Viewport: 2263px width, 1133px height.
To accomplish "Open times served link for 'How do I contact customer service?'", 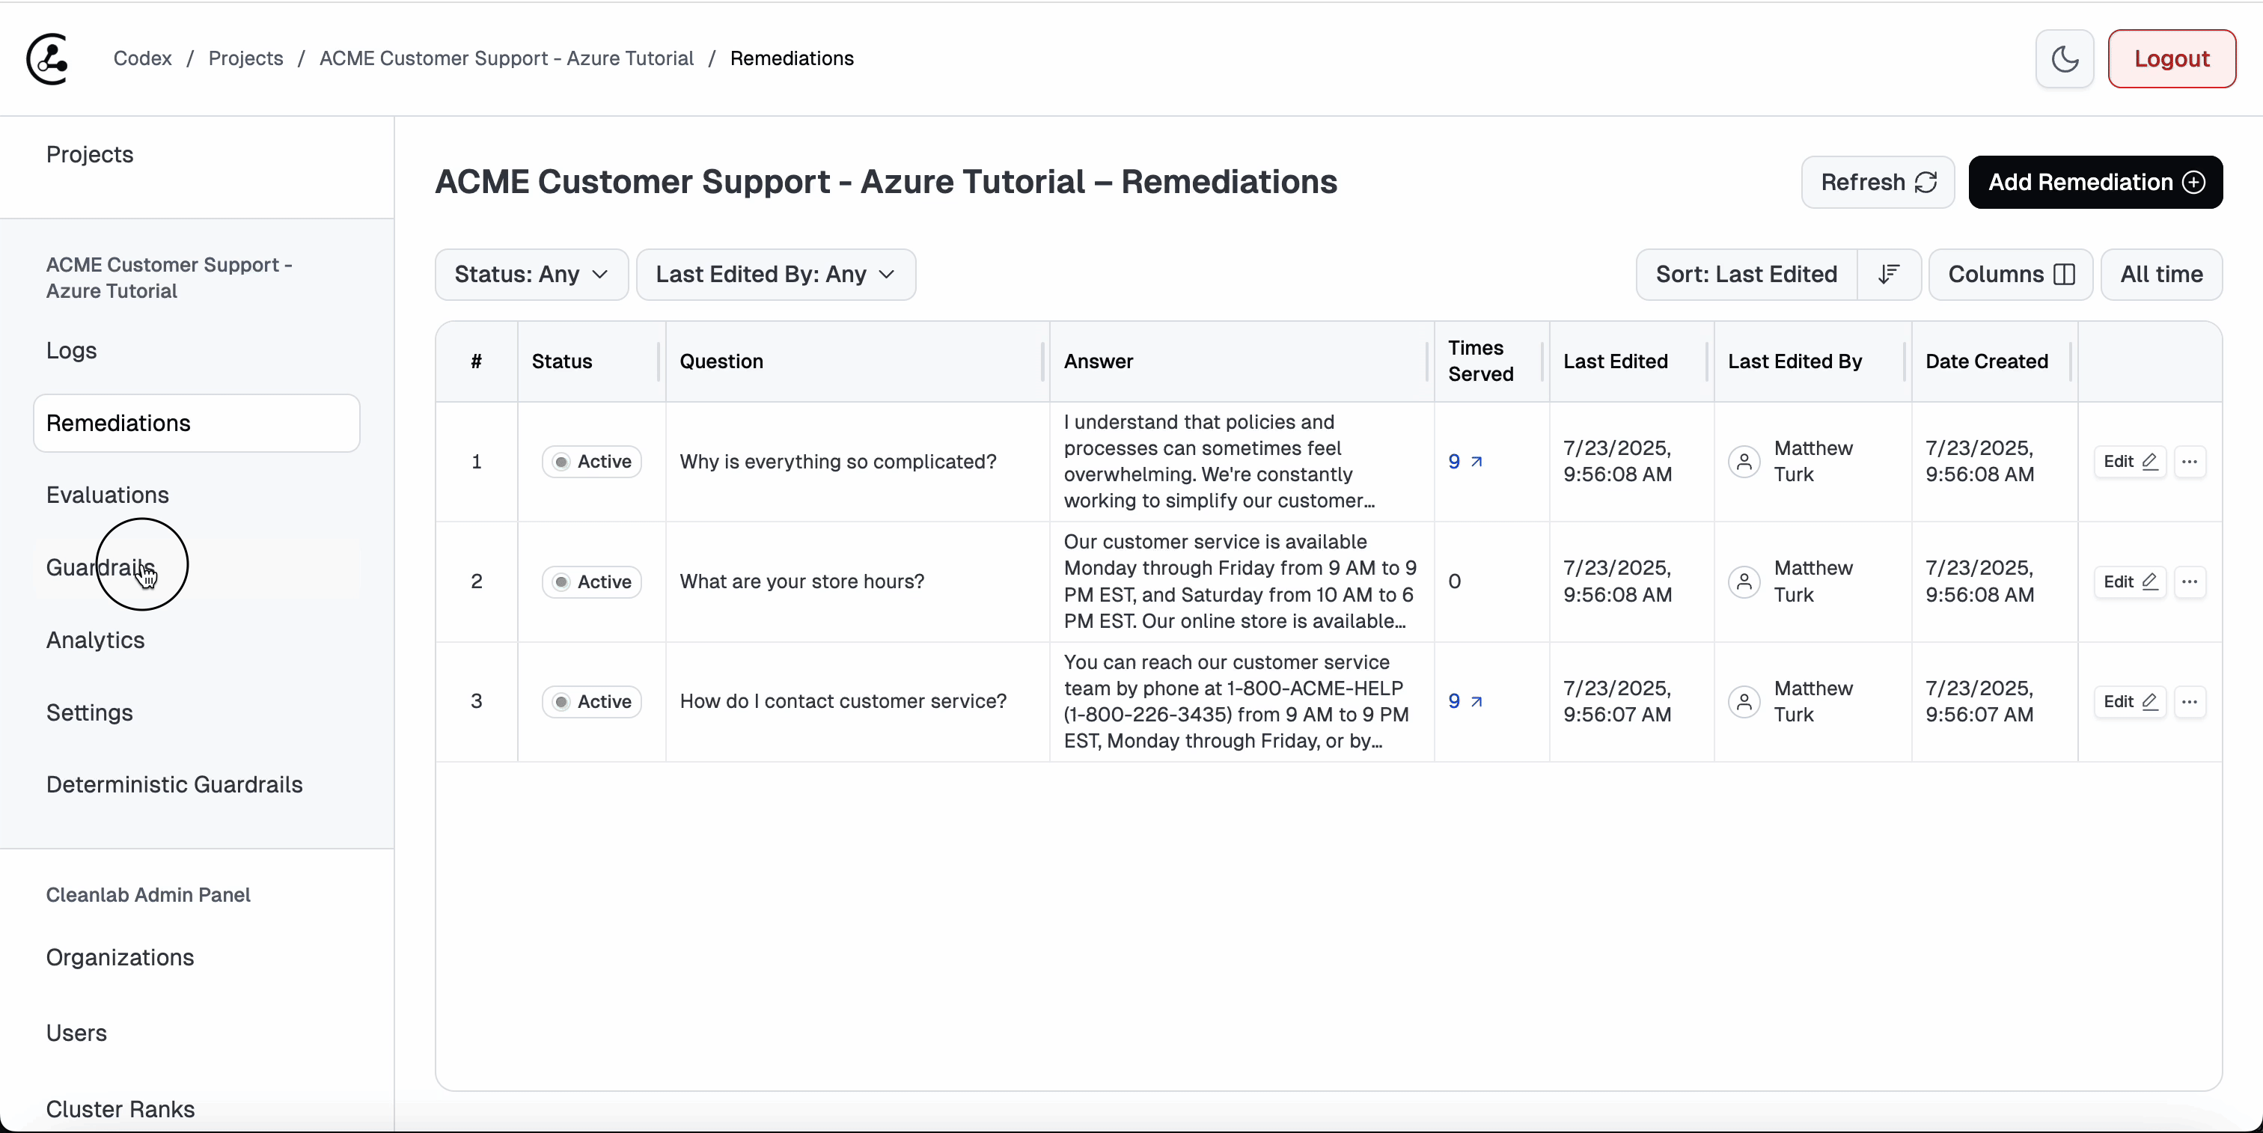I will tap(1465, 702).
